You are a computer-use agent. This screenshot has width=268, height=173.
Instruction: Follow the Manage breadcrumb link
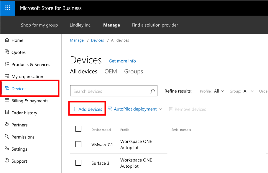click(x=77, y=40)
